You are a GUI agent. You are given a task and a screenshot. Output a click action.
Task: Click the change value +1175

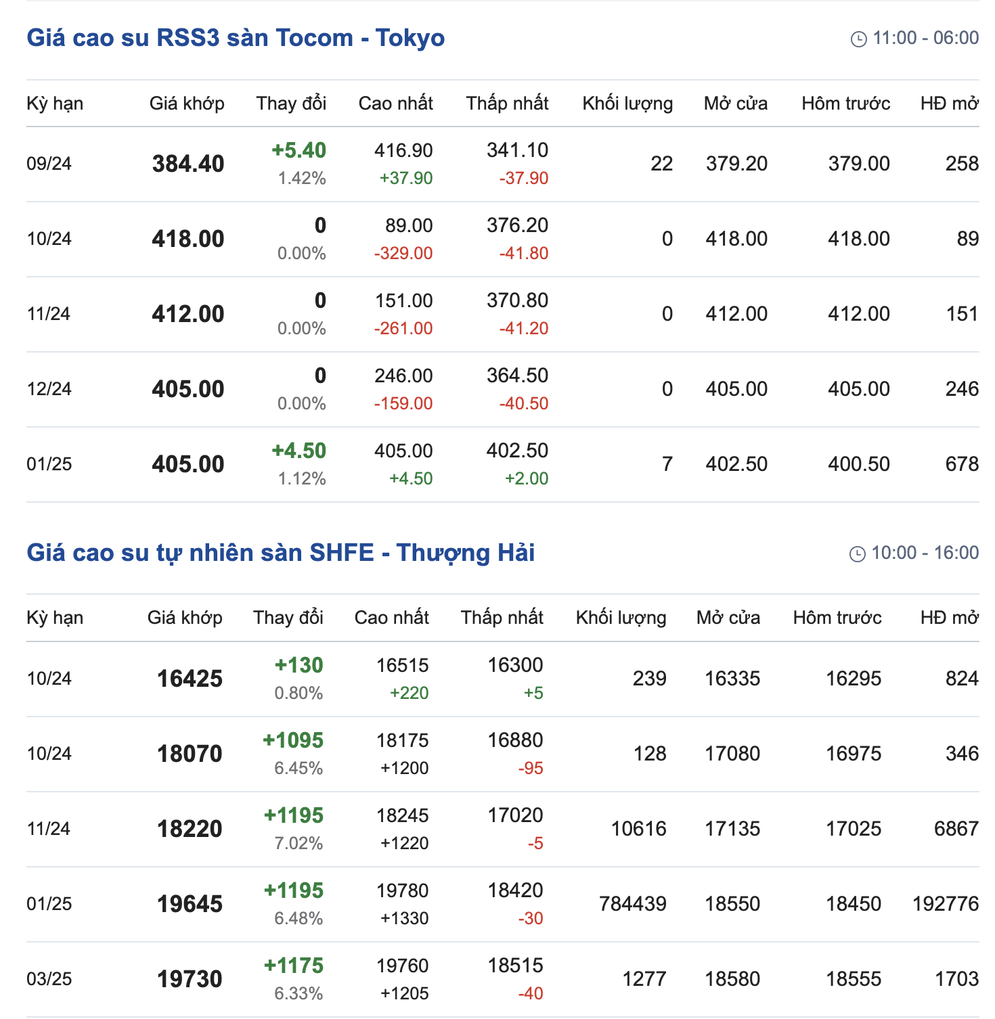tap(294, 966)
